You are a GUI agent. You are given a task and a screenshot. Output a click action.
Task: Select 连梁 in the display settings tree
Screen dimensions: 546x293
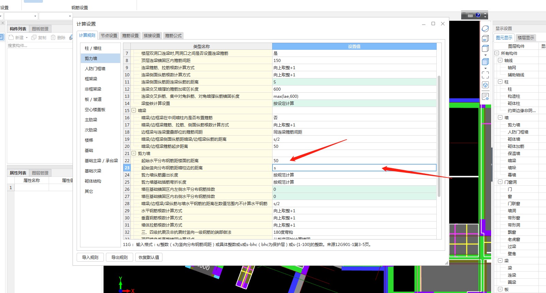[x=512, y=275]
